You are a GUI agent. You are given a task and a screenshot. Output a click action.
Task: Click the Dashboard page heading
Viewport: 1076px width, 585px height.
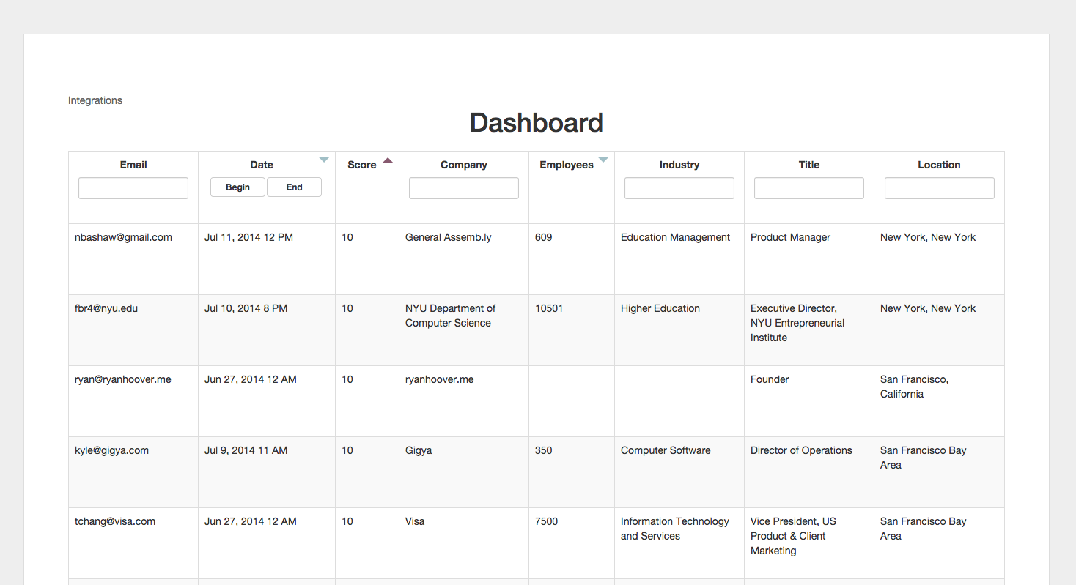coord(536,123)
